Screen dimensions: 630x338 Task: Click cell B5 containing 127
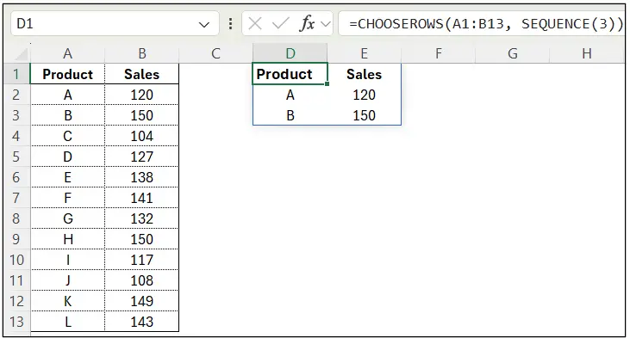point(142,157)
